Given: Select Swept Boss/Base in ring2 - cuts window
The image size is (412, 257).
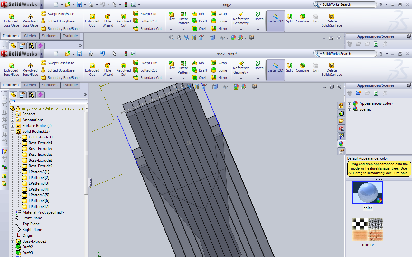Looking at the screenshot, I should (57, 63).
